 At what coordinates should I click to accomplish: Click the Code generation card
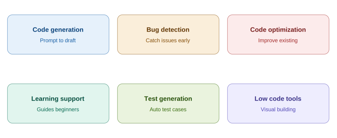[58, 34]
